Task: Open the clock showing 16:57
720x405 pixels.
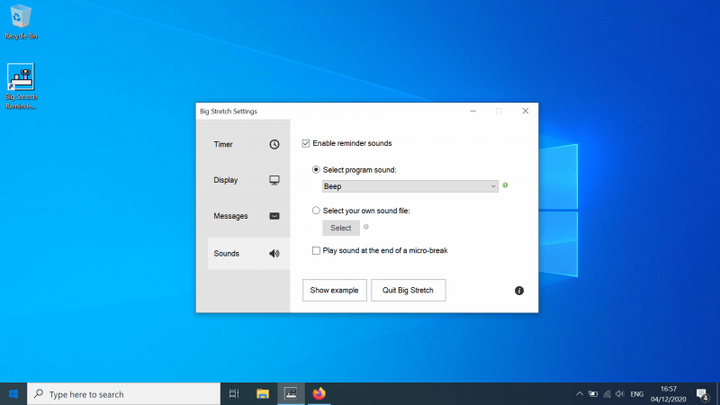Action: pyautogui.click(x=668, y=394)
